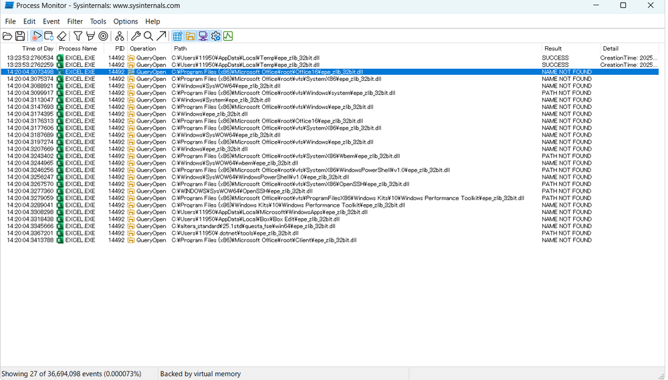Show the Process Tree icon
This screenshot has height=380, width=668.
pyautogui.click(x=120, y=36)
